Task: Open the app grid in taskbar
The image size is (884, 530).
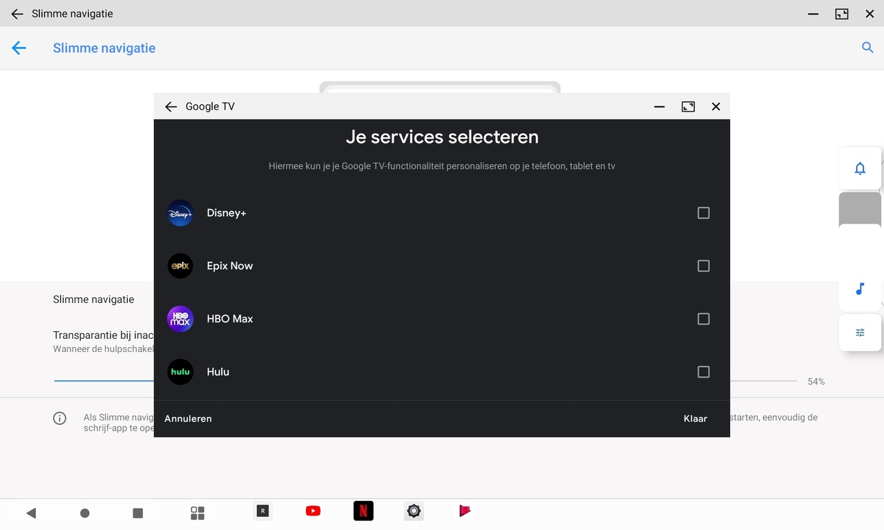Action: coord(198,513)
